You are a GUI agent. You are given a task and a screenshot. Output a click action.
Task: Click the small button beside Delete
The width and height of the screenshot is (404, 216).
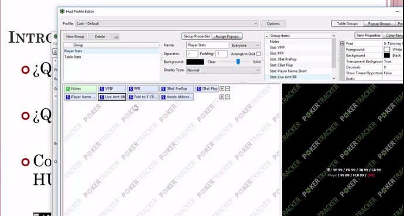[116, 36]
